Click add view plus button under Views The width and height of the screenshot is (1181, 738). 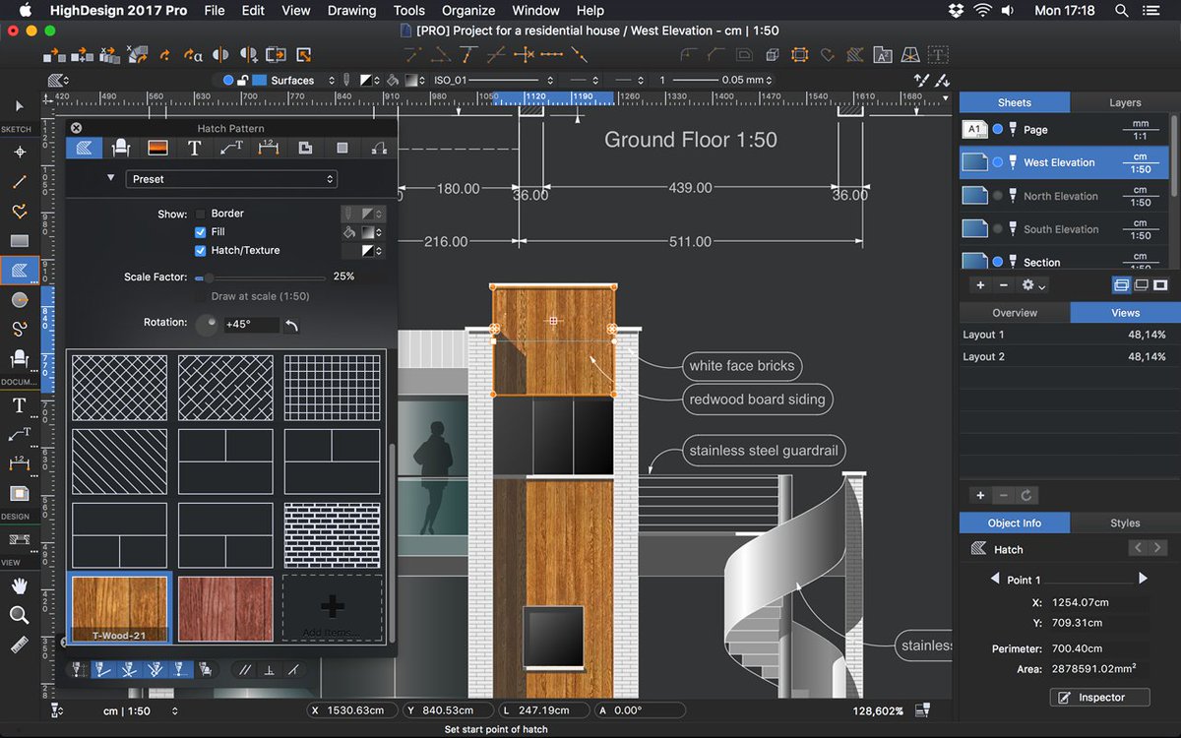coord(980,496)
